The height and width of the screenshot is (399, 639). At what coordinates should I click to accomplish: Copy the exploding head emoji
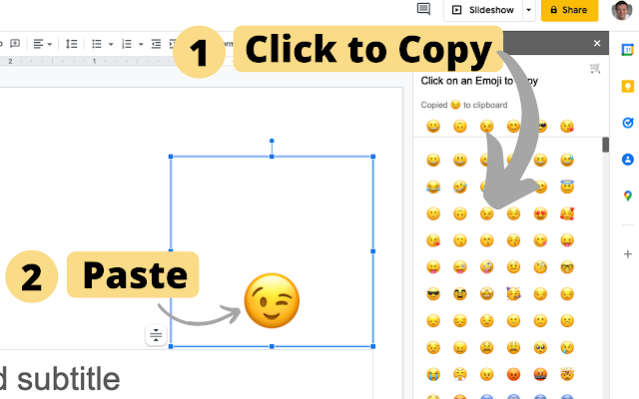click(567, 374)
